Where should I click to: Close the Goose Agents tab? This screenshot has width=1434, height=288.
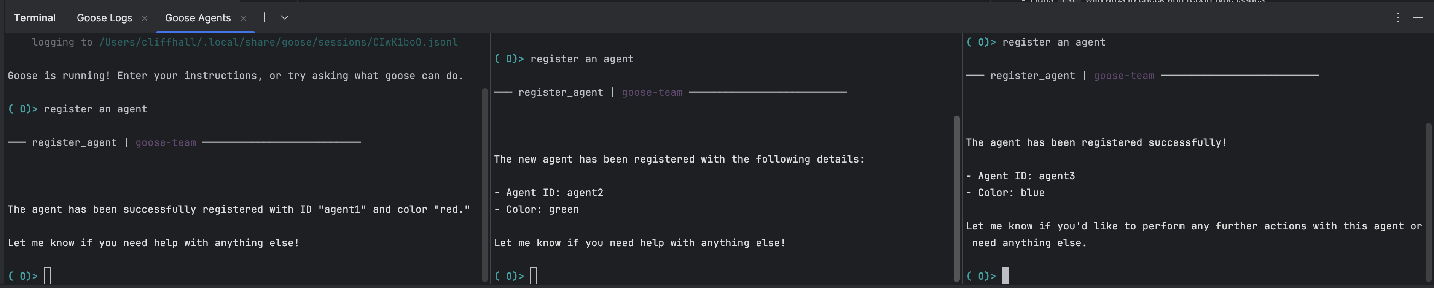(243, 18)
